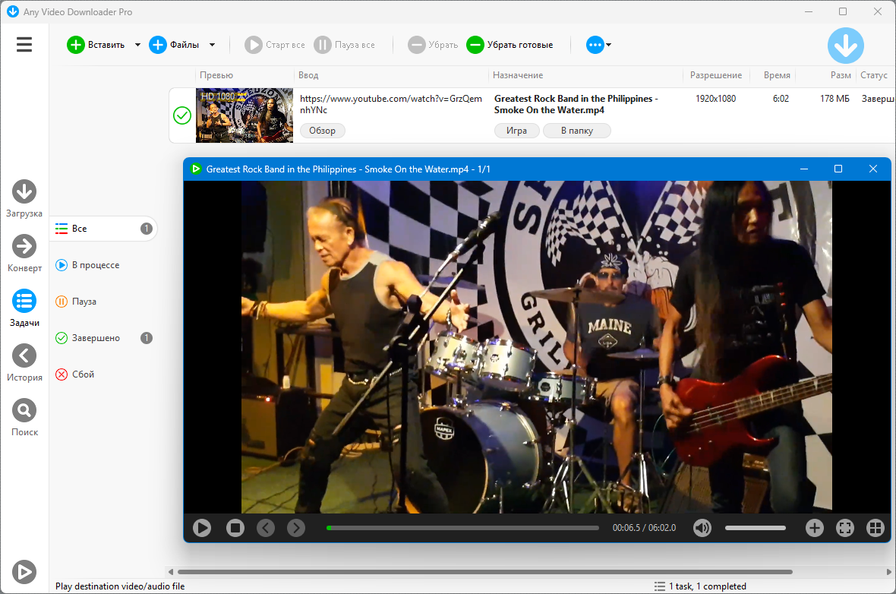The image size is (896, 594).
Task: Expand the Файлы dropdown arrow
Action: [212, 45]
